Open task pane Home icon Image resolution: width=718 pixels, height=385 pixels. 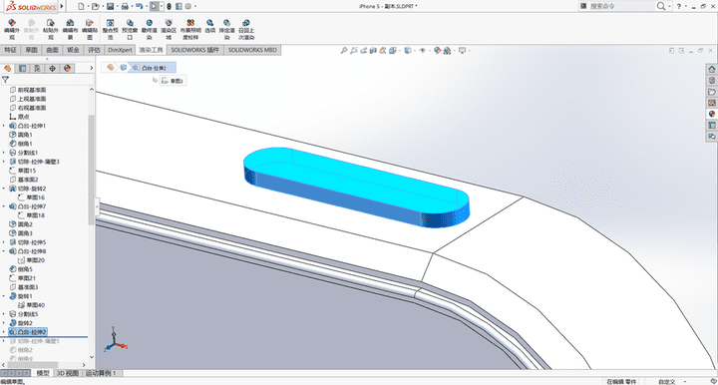click(712, 69)
